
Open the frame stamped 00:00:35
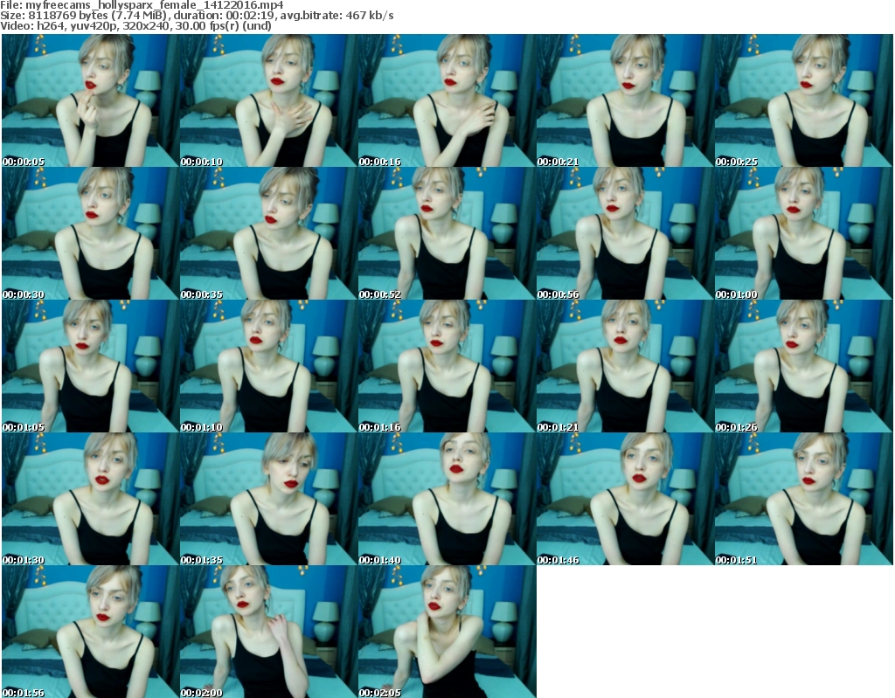pos(268,233)
